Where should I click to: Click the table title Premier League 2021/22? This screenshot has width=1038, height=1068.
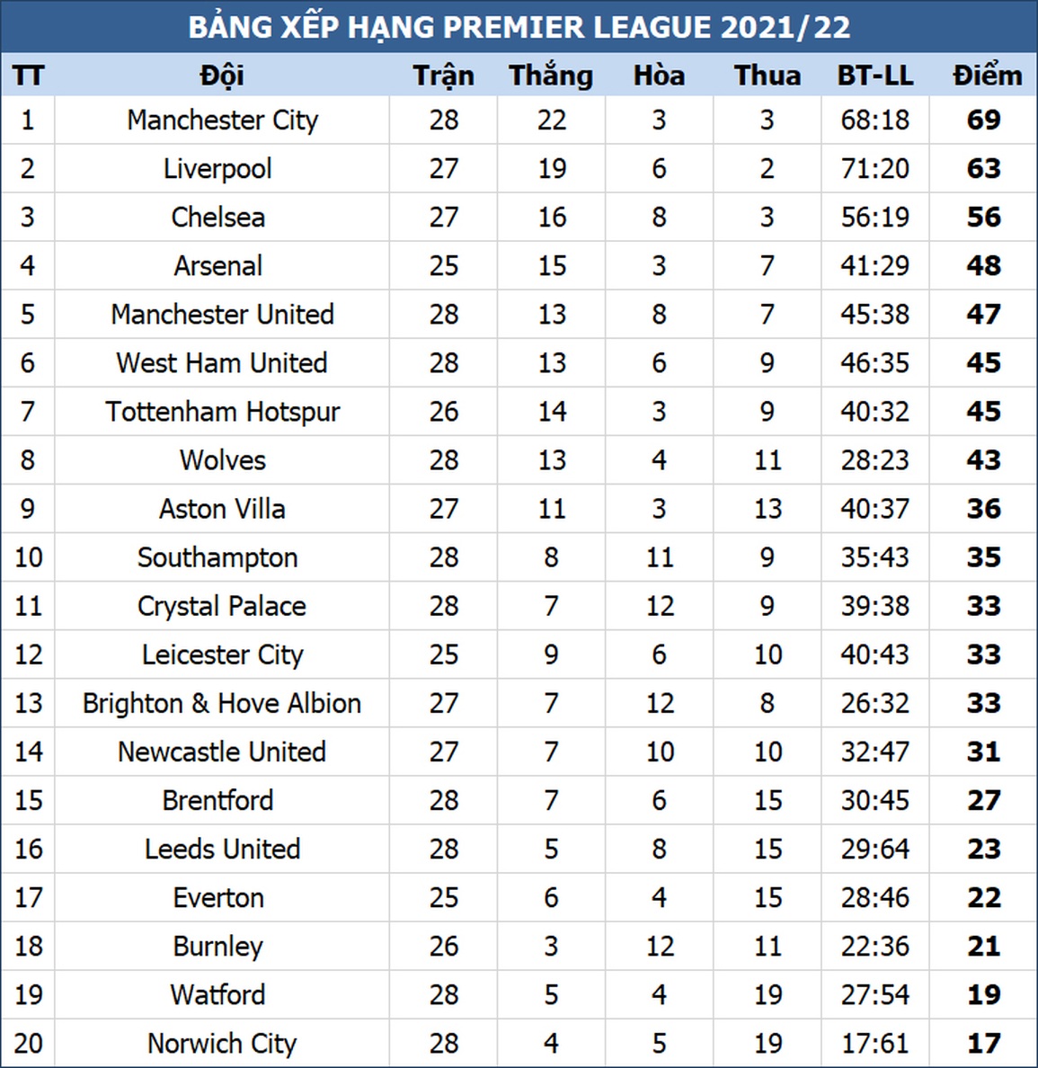click(519, 27)
